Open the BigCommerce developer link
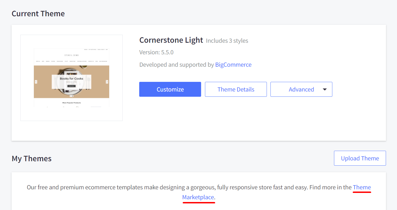Viewport: 397px width, 210px height. click(233, 65)
